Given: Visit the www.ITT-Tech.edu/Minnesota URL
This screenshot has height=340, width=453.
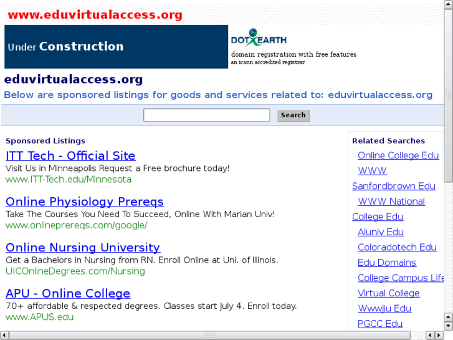Looking at the screenshot, I should click(68, 180).
